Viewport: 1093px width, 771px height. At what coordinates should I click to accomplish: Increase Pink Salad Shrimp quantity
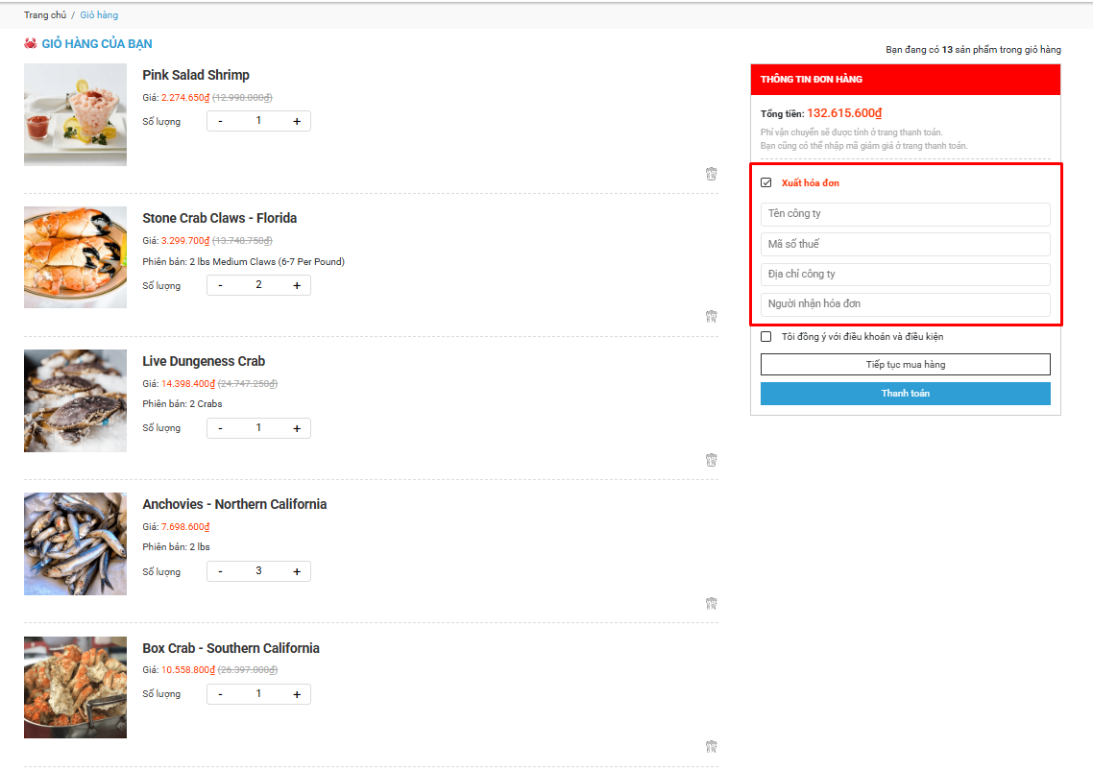pos(297,121)
